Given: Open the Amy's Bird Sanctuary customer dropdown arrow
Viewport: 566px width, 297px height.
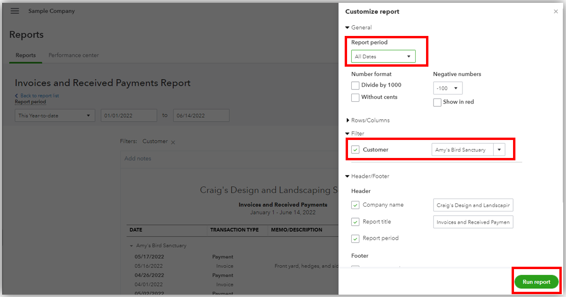Looking at the screenshot, I should point(499,150).
